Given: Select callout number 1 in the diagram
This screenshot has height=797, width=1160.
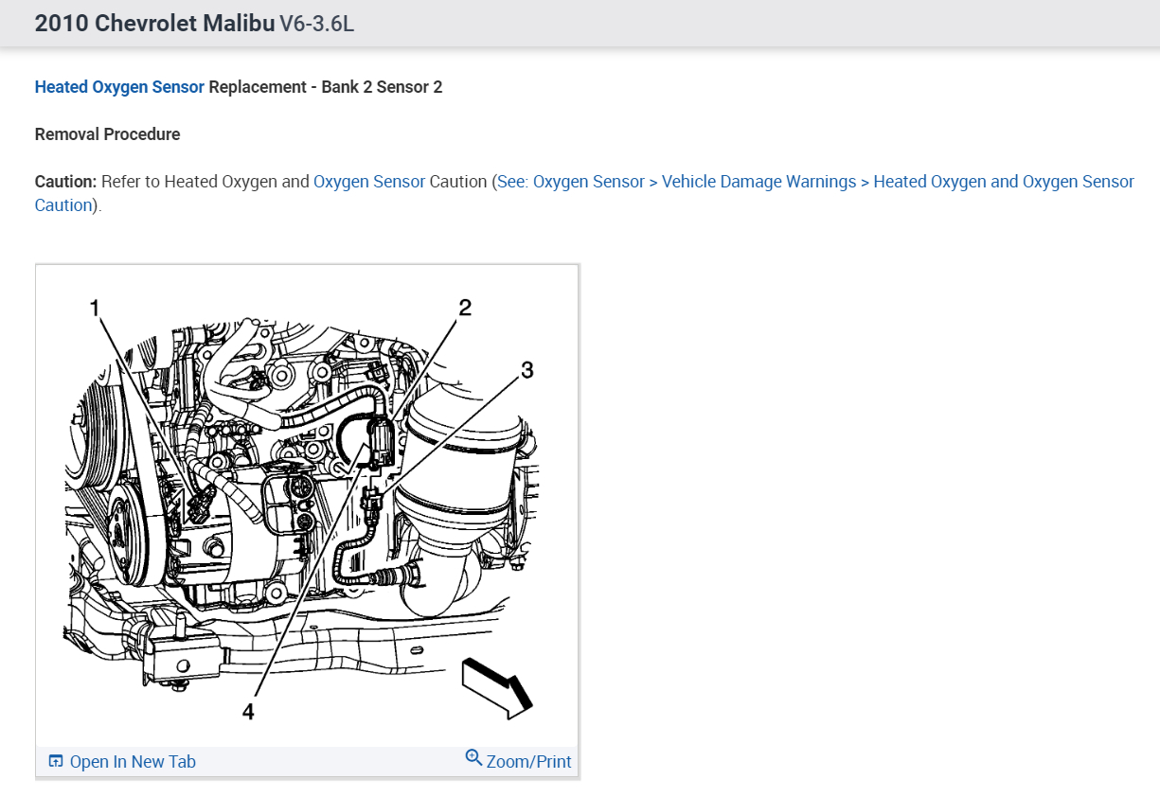Looking at the screenshot, I should tap(95, 307).
